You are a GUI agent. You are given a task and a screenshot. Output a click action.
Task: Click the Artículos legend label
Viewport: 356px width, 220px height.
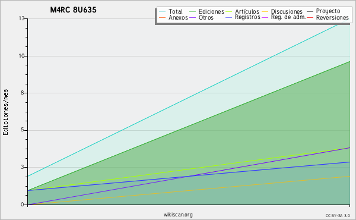point(247,11)
